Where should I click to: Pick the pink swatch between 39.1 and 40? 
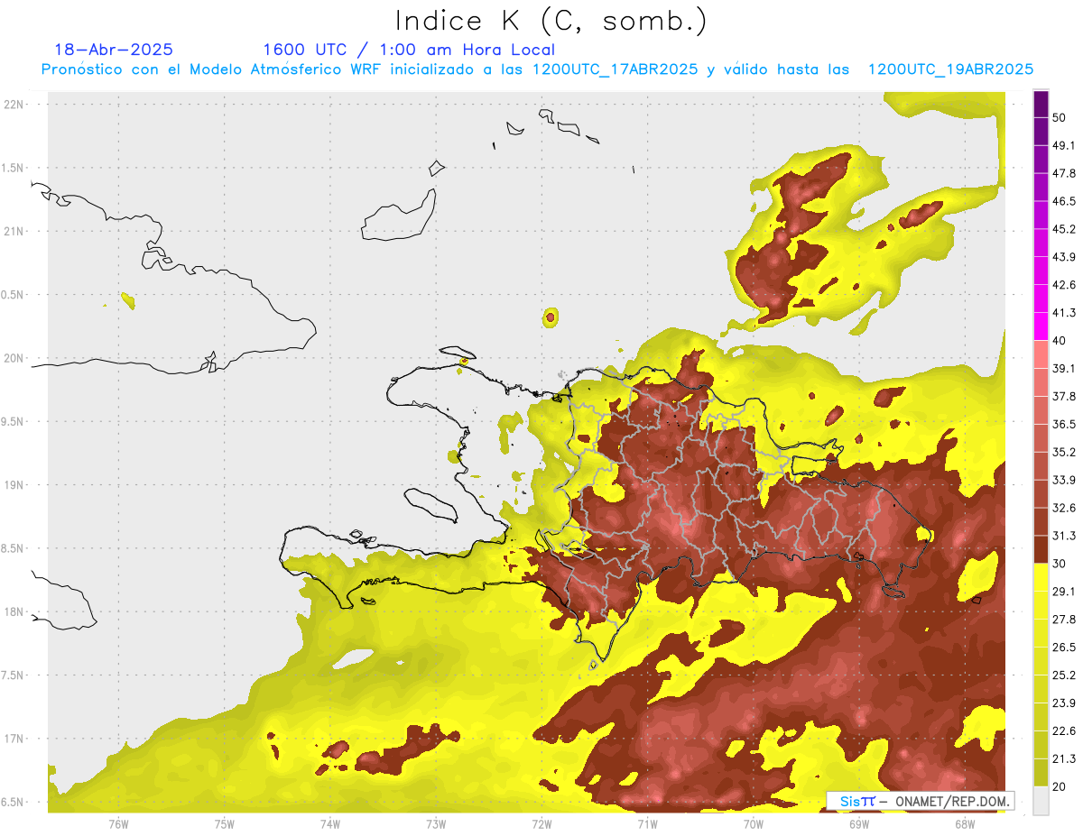point(1041,354)
